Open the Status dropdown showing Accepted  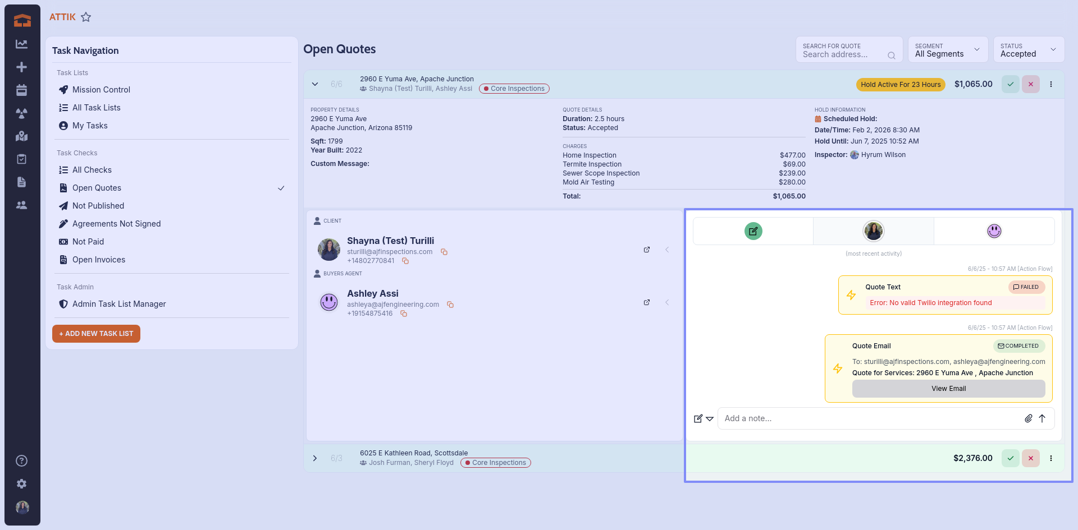[x=1028, y=50]
